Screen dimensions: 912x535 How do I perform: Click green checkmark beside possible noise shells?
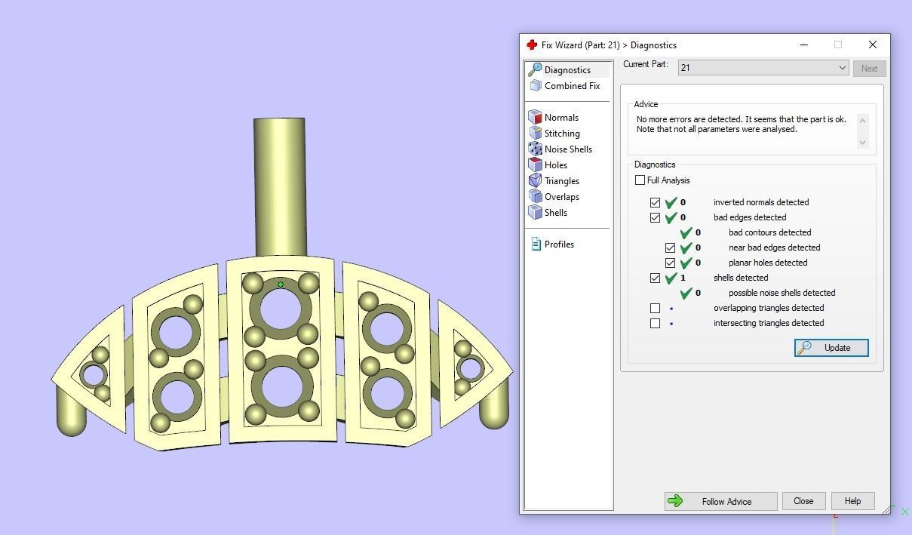click(x=686, y=293)
